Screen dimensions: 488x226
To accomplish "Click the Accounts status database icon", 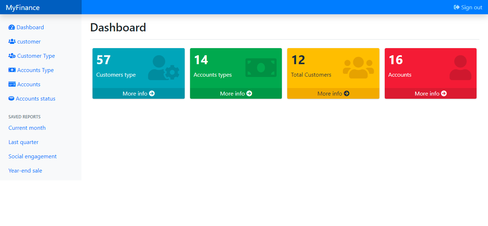I will point(11,98).
